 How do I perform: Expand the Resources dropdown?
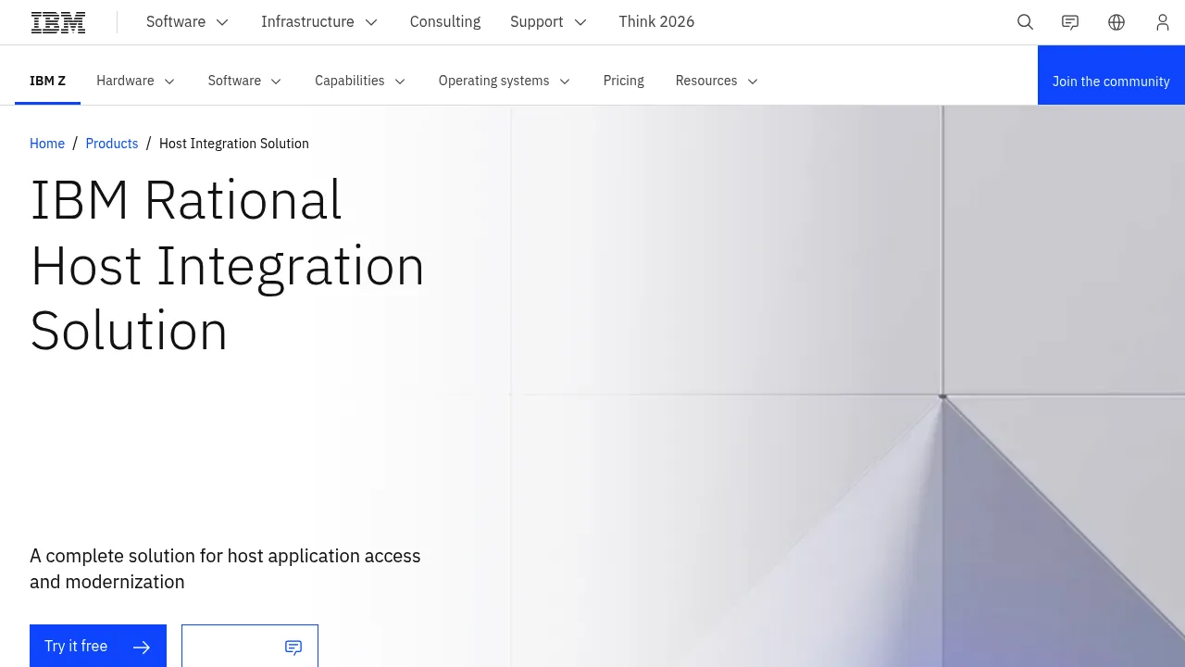(x=717, y=81)
